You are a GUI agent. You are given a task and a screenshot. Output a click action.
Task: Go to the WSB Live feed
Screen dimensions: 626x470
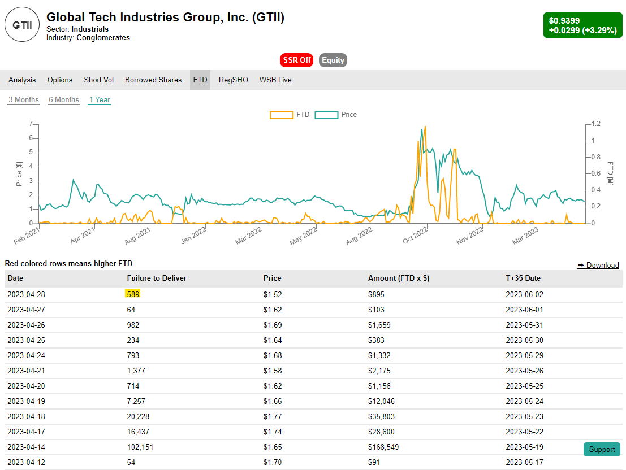pyautogui.click(x=275, y=80)
